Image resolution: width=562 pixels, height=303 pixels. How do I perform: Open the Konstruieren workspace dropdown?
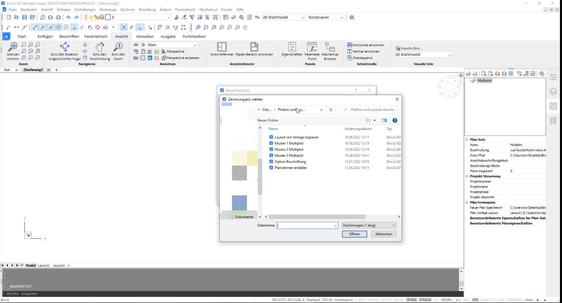point(326,18)
